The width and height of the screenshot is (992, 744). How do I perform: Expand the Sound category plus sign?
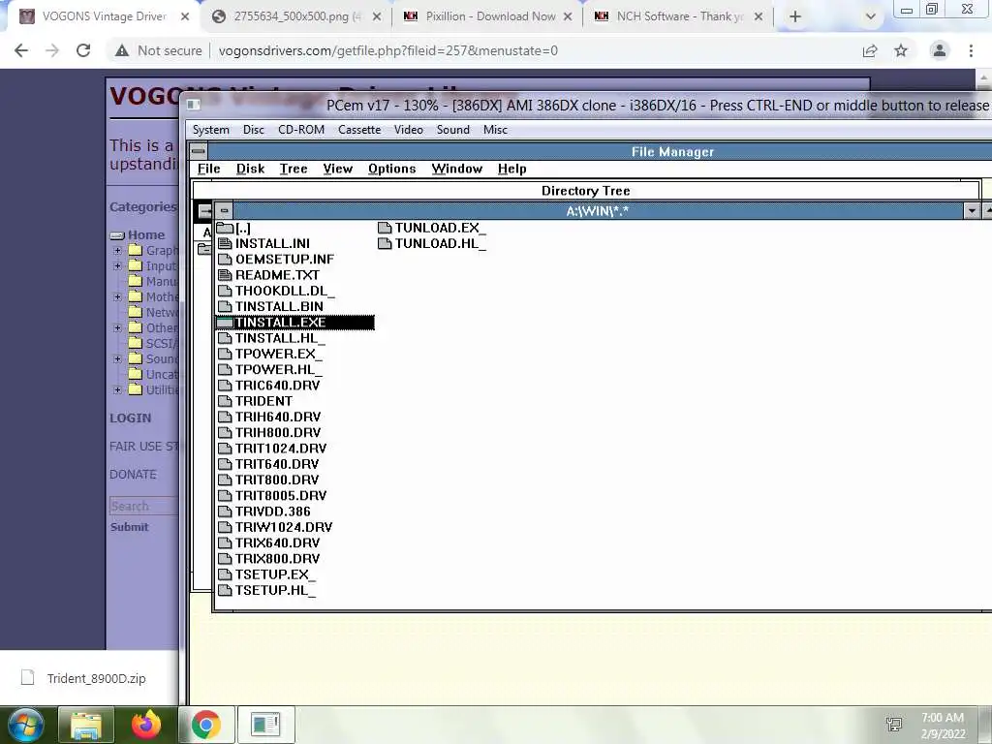point(117,358)
